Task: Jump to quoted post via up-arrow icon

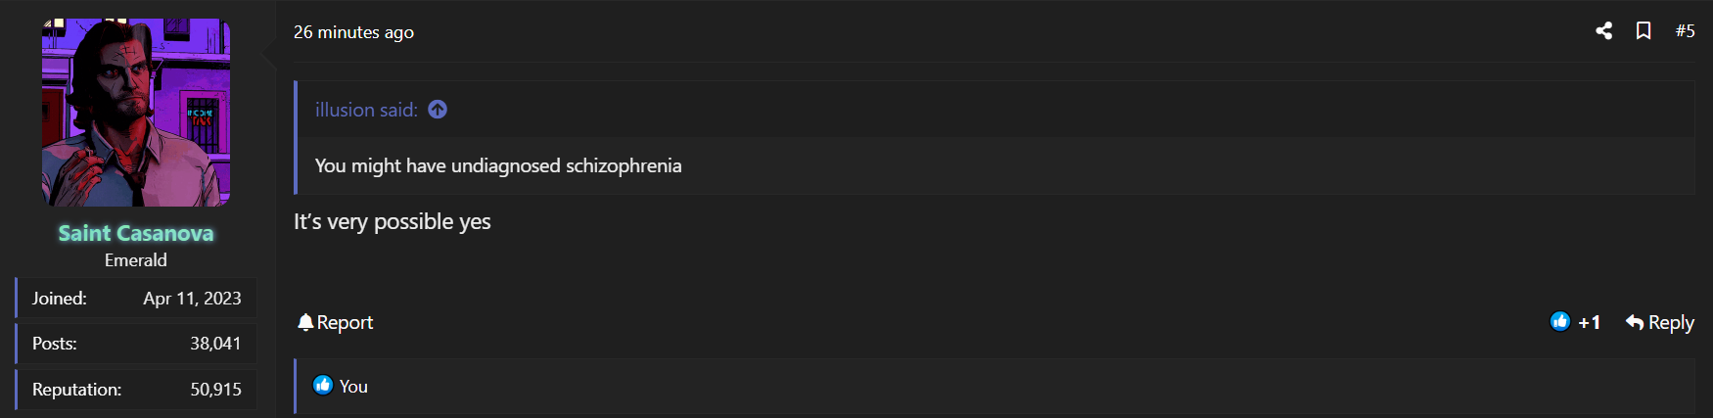Action: pos(438,110)
